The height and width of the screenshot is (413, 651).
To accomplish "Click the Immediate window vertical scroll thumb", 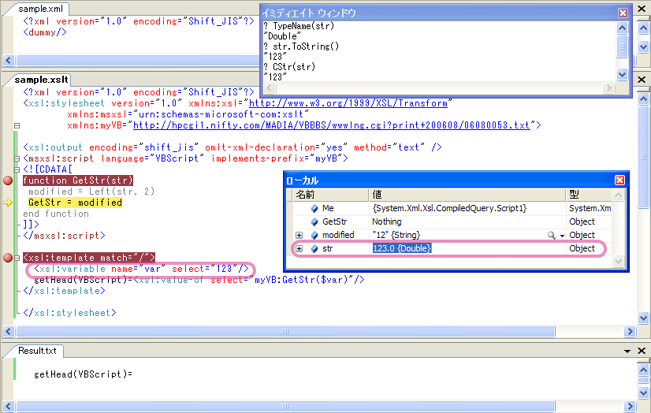I will click(622, 47).
